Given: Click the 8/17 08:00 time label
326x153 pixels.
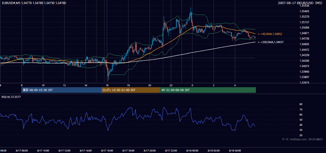Looking at the screenshot, I should (x=22, y=151).
